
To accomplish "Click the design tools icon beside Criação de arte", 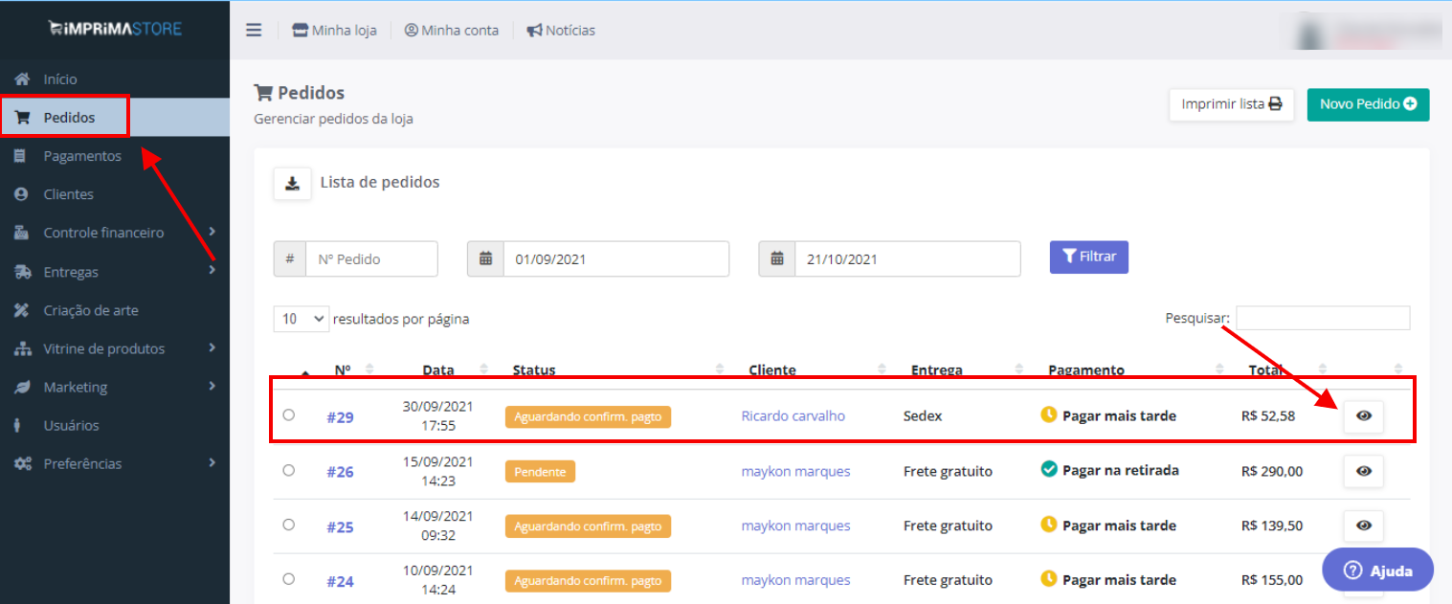I will coord(22,310).
